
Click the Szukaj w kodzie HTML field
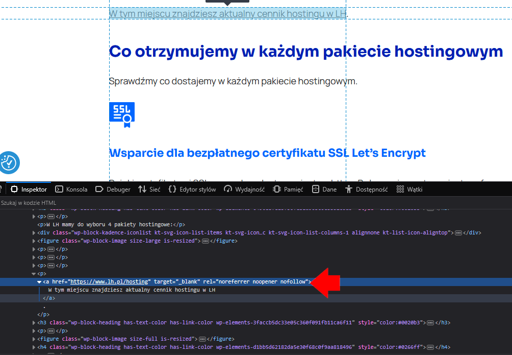click(x=76, y=203)
